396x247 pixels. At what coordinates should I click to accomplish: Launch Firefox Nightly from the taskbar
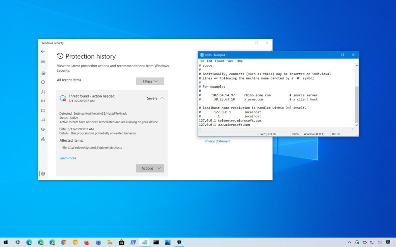[98, 242]
